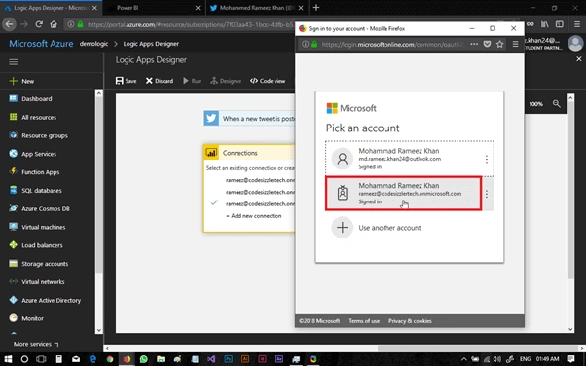586x366 pixels.
Task: Select the second rameez@codesizzlertech connection
Action: (260, 192)
